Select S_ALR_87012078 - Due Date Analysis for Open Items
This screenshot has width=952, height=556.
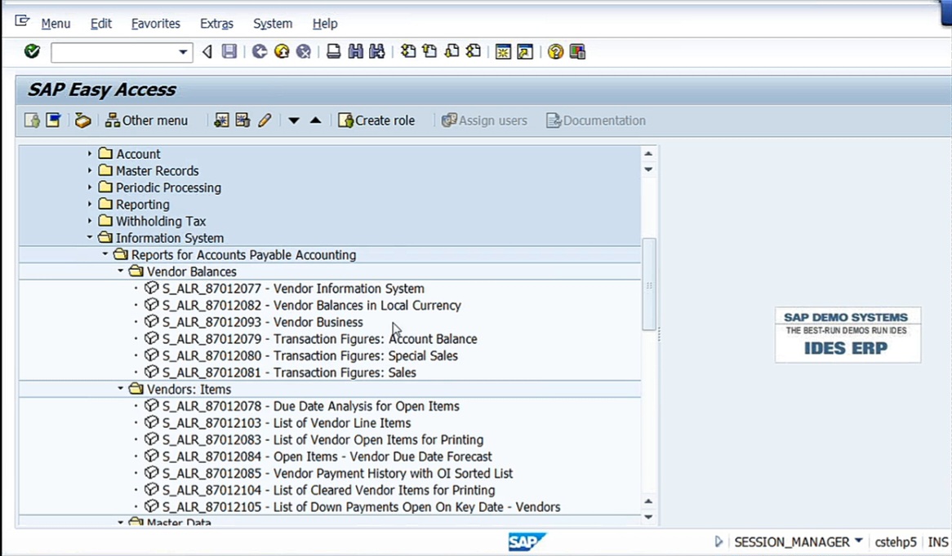click(x=310, y=406)
